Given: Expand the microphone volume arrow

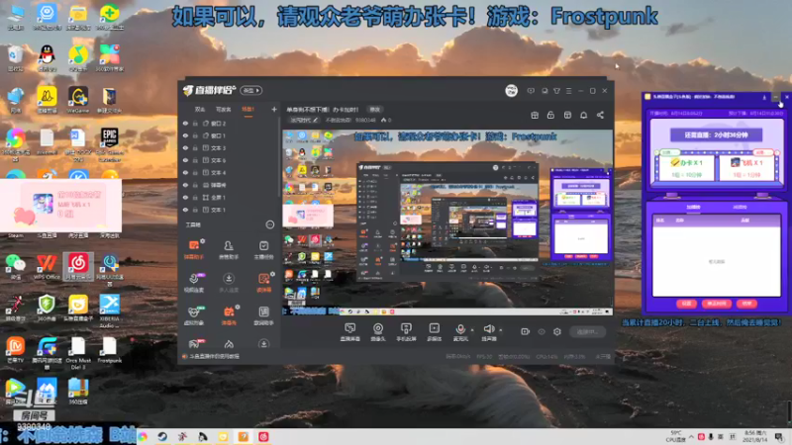Looking at the screenshot, I should point(472,330).
